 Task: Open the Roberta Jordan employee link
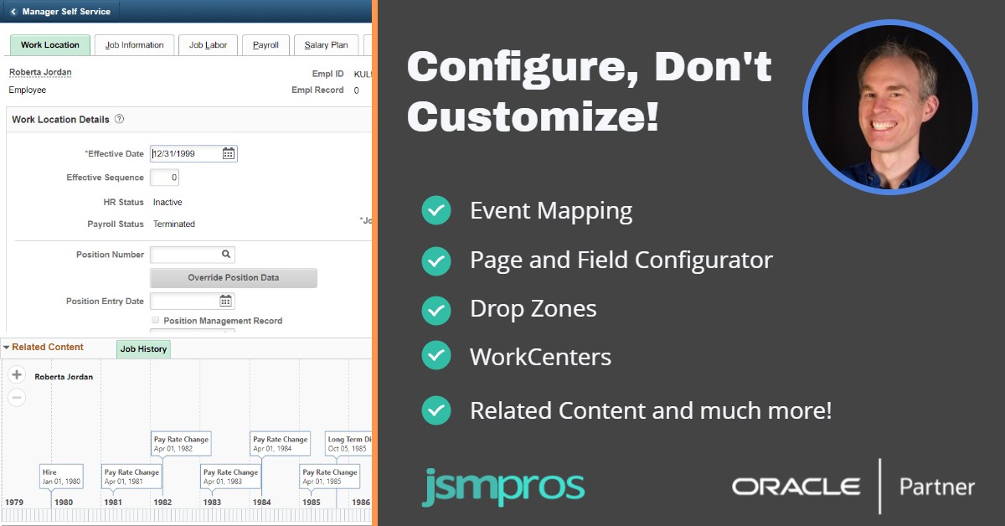[40, 73]
